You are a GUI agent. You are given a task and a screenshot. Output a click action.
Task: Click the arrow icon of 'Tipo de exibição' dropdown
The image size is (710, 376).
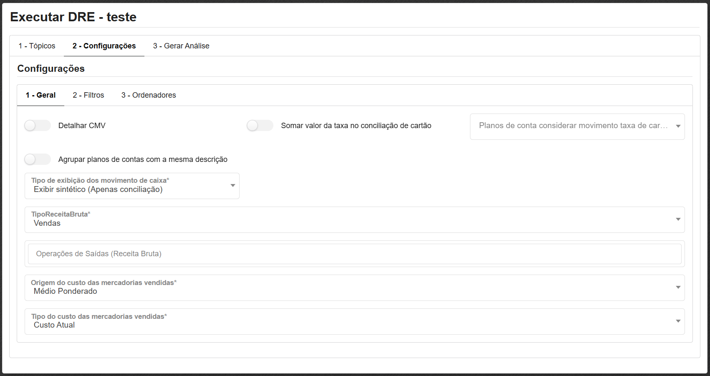click(232, 185)
